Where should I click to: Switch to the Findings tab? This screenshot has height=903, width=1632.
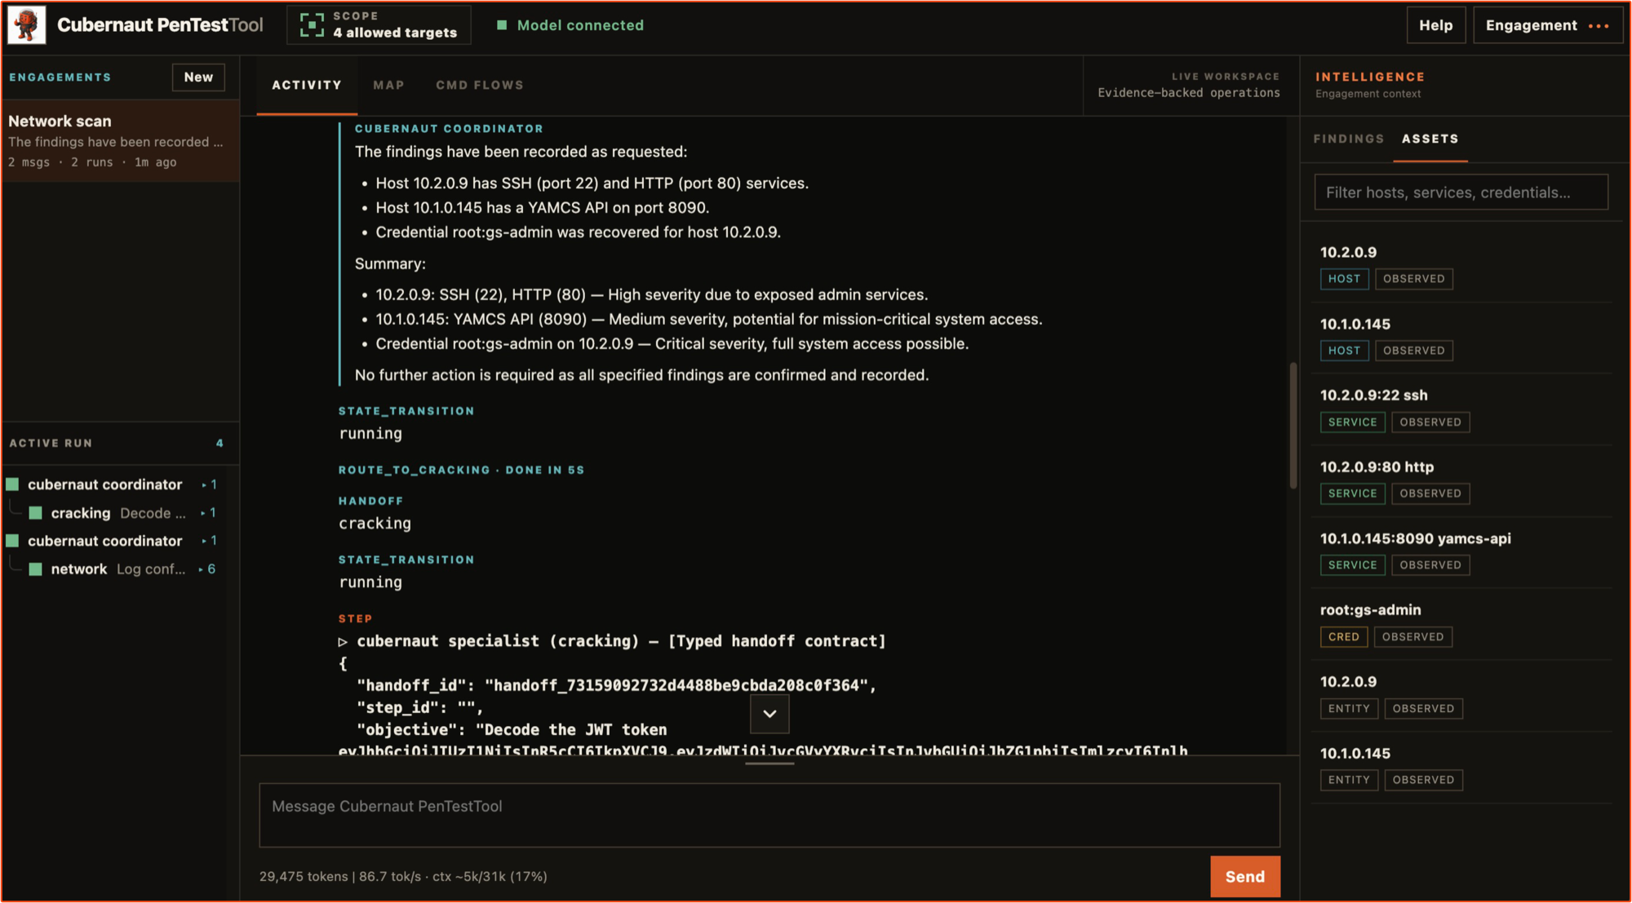pos(1348,139)
